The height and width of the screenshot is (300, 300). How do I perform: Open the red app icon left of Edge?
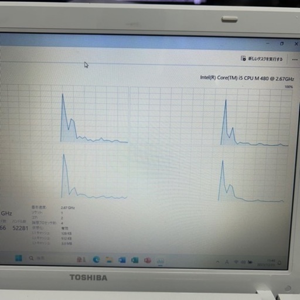click(x=81, y=260)
